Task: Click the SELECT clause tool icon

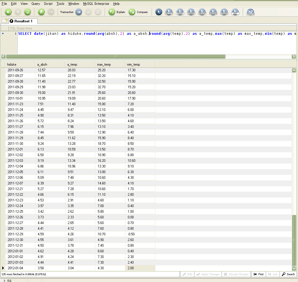Action: (169, 12)
